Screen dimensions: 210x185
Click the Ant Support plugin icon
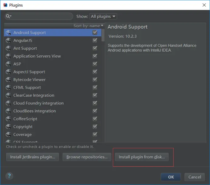(8, 48)
